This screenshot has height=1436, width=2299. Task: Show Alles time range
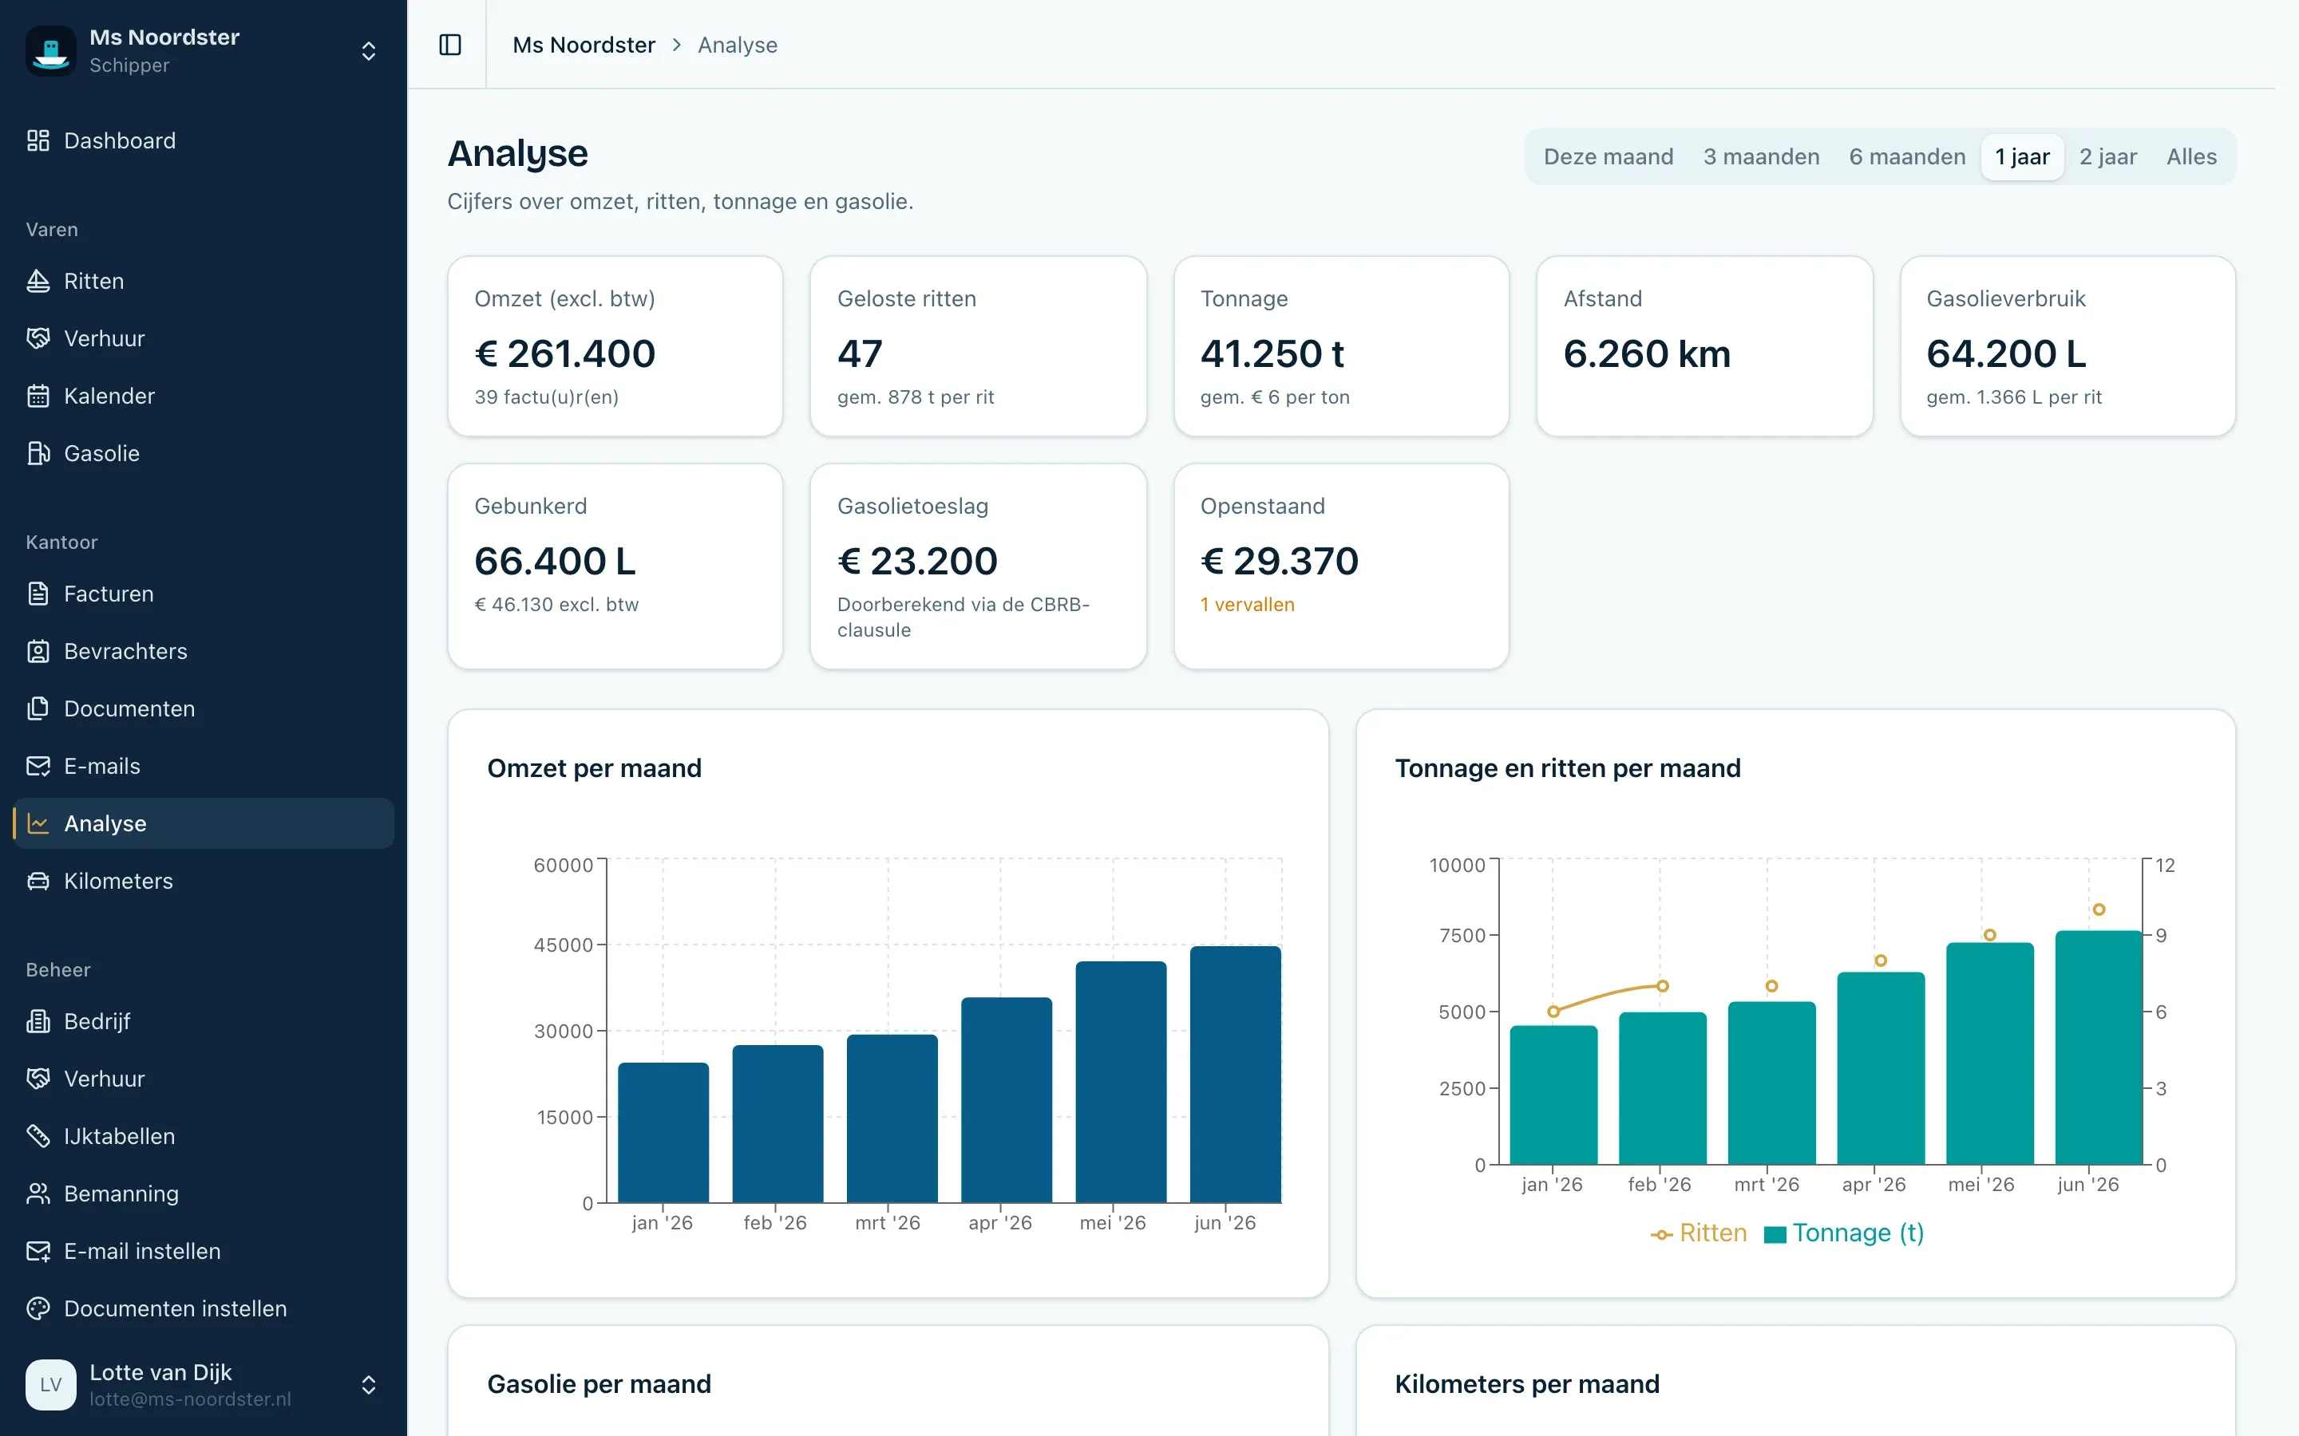[2192, 156]
